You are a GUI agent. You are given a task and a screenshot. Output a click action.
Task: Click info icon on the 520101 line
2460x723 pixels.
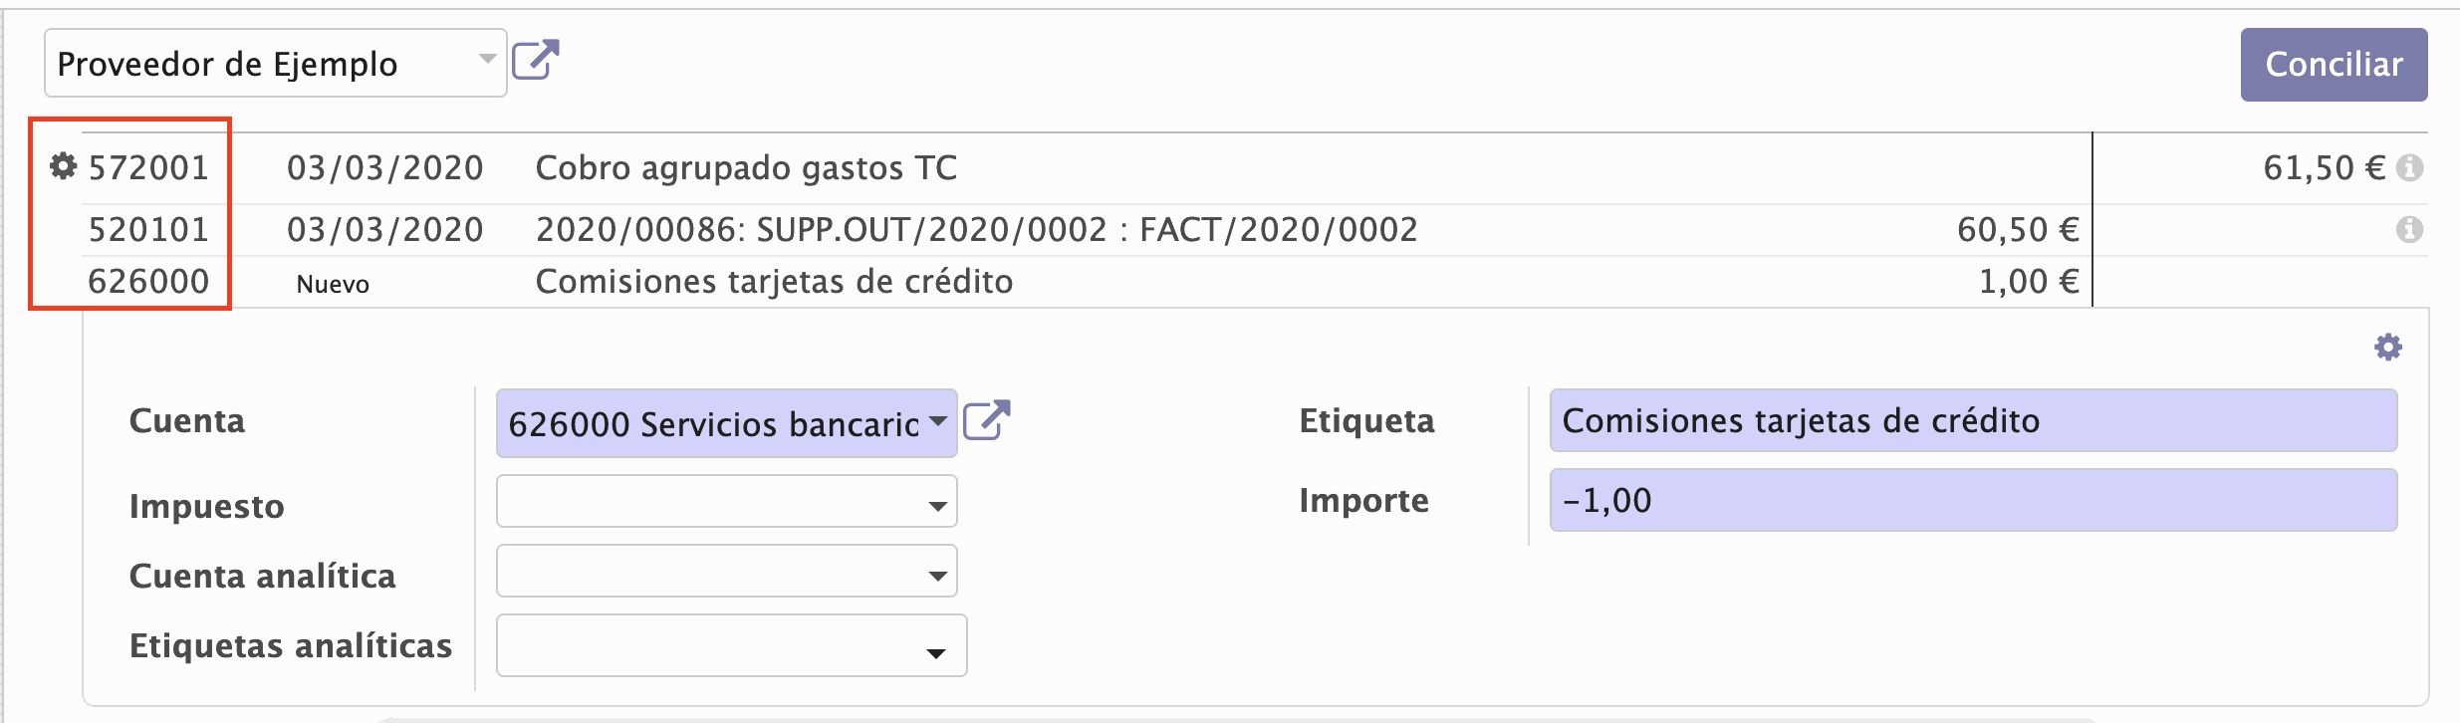(2409, 230)
